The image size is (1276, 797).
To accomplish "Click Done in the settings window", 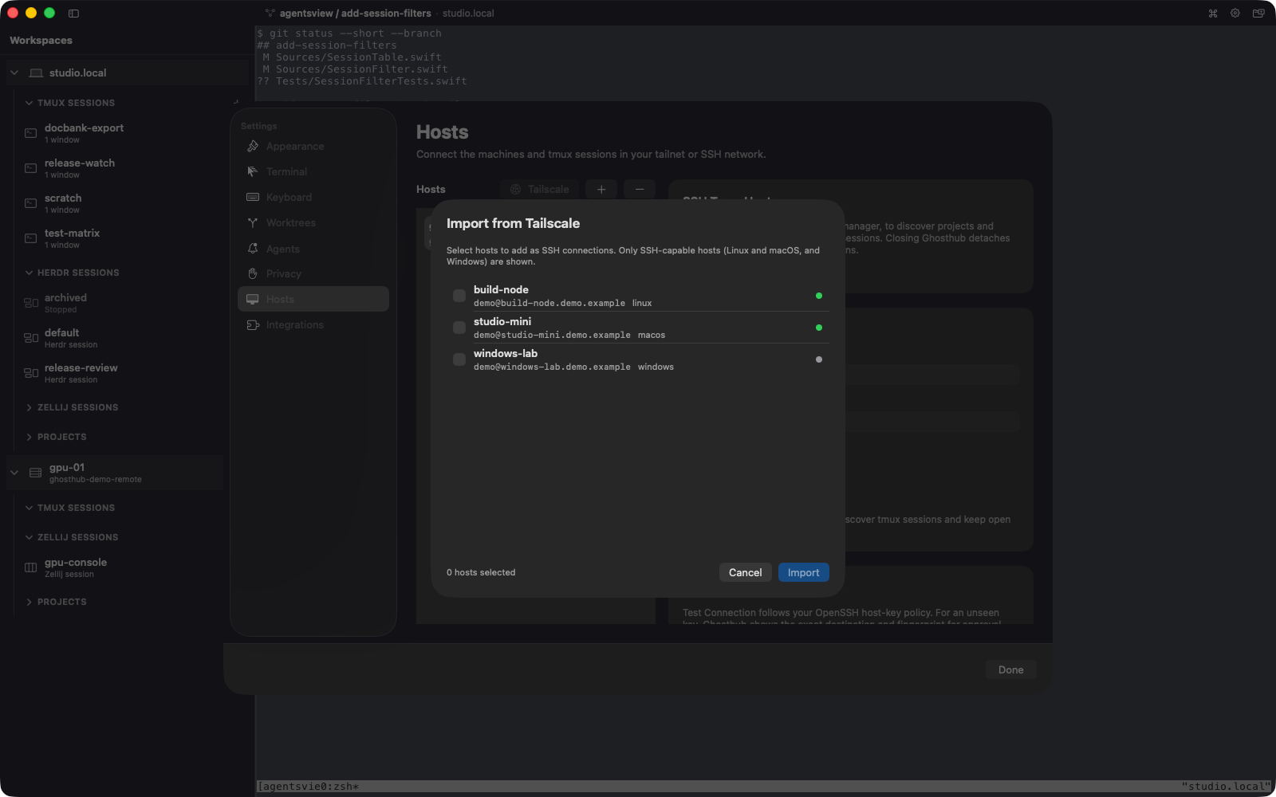I will [1010, 669].
